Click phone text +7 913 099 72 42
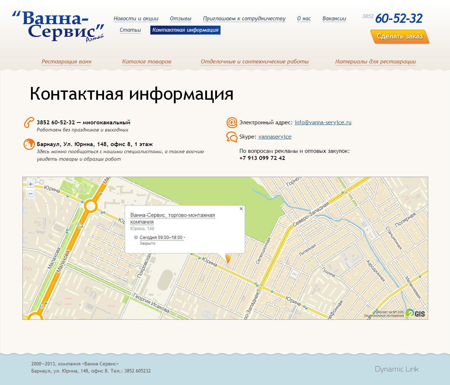The width and height of the screenshot is (450, 385). tap(262, 158)
